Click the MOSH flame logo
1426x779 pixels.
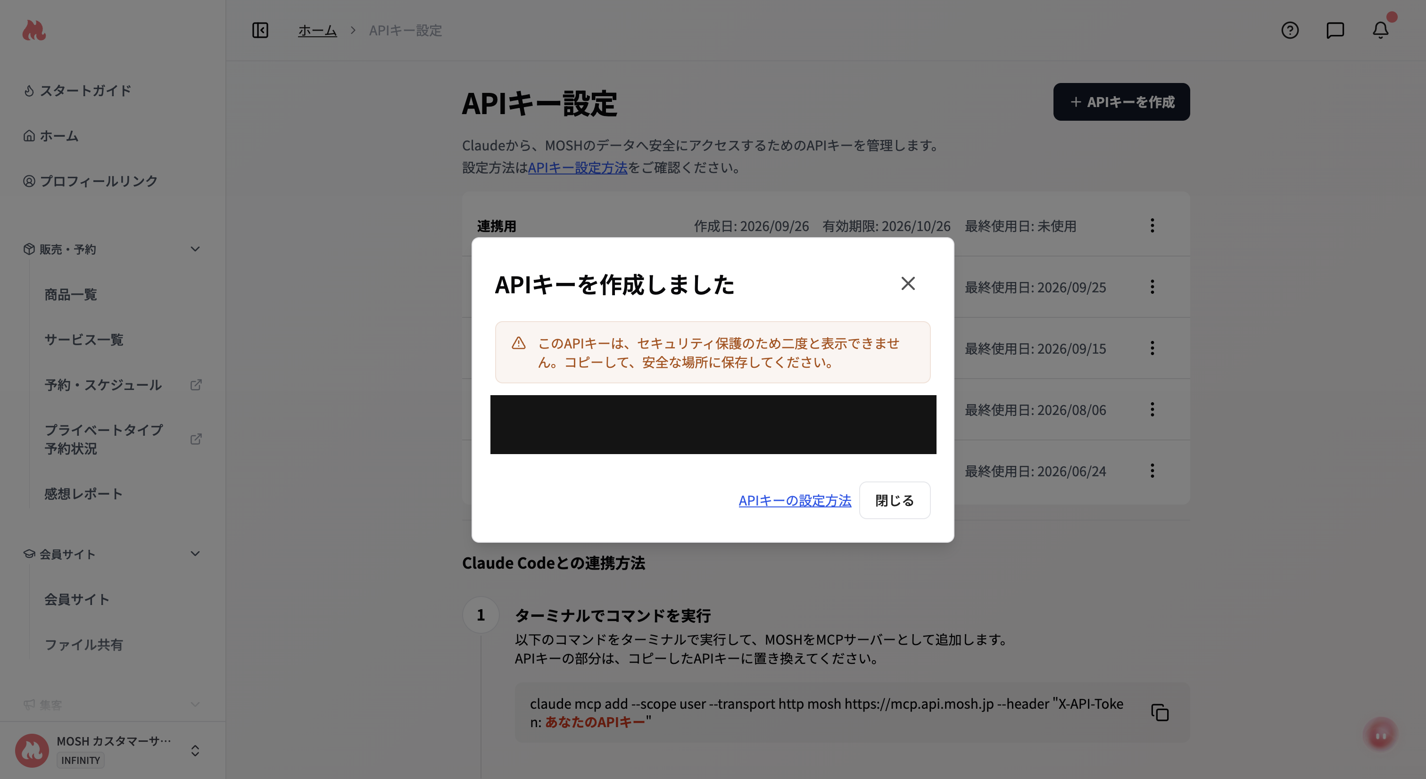[x=34, y=31]
